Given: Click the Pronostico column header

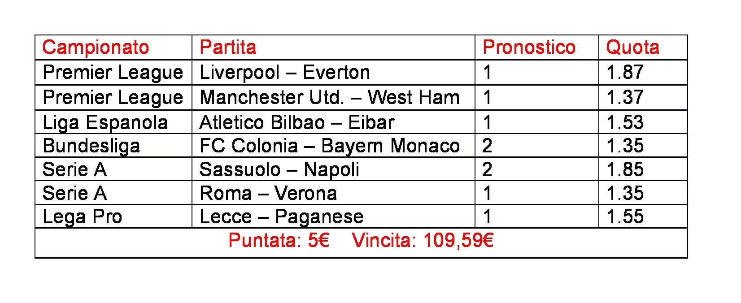Looking at the screenshot, I should [529, 48].
